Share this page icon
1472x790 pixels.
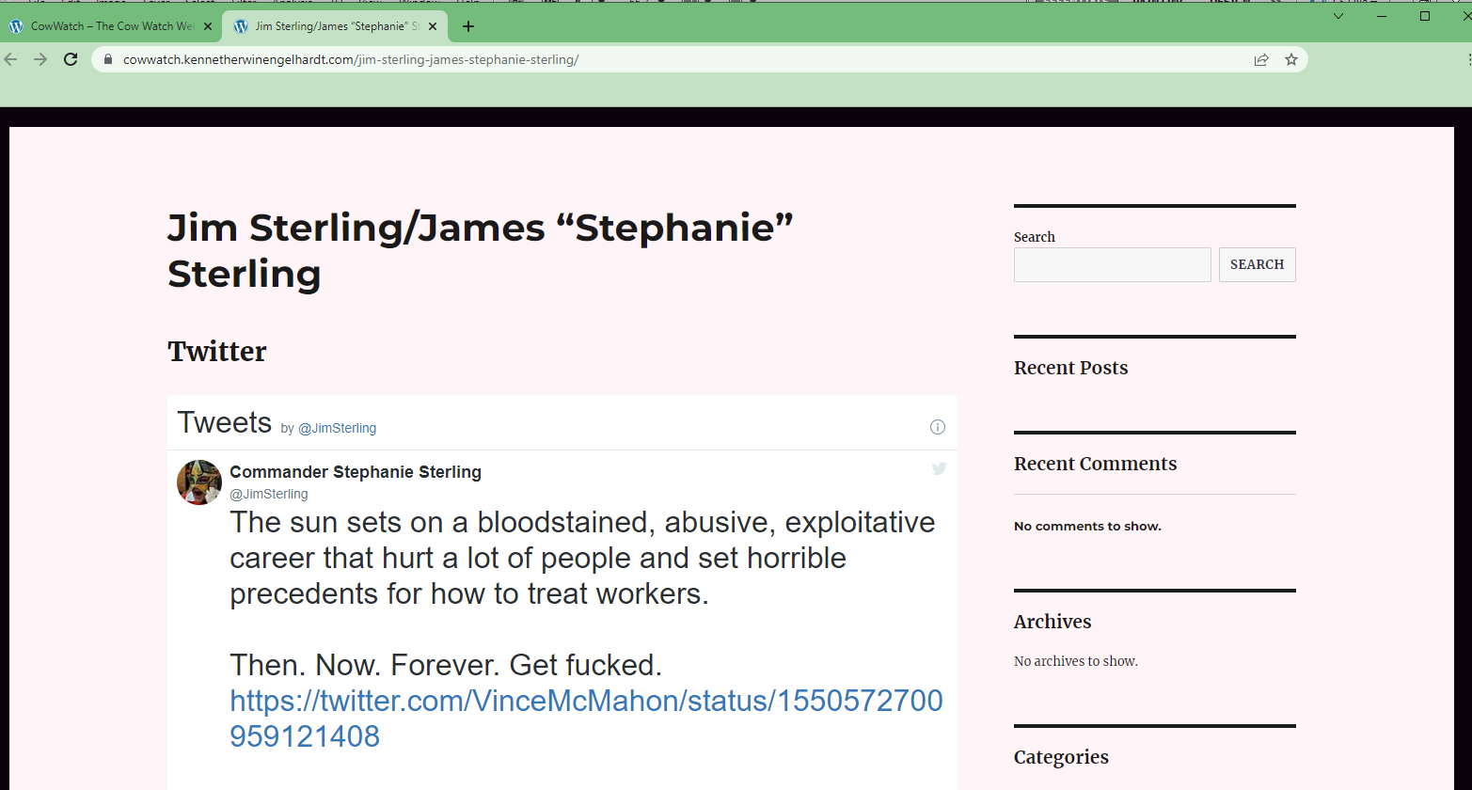point(1261,59)
